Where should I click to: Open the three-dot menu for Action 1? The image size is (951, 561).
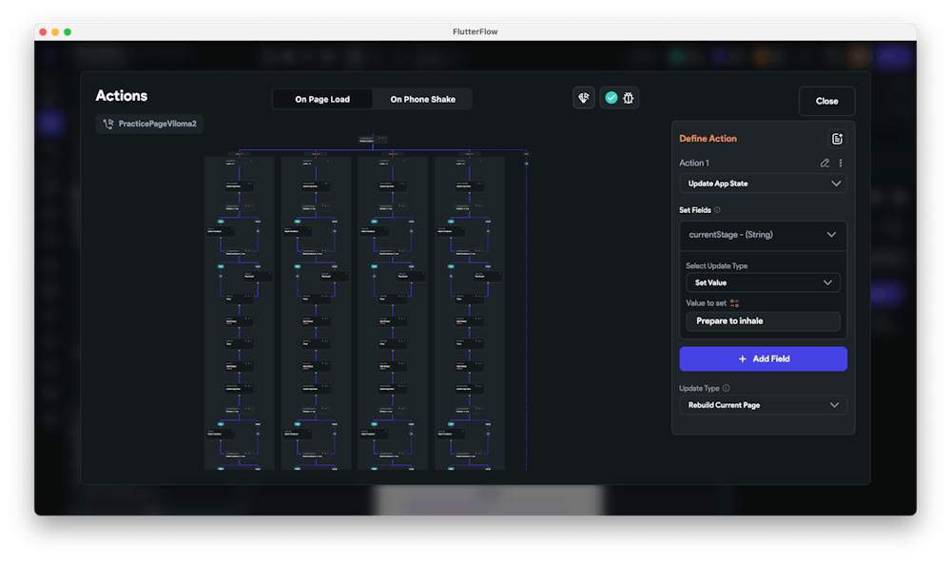(841, 163)
